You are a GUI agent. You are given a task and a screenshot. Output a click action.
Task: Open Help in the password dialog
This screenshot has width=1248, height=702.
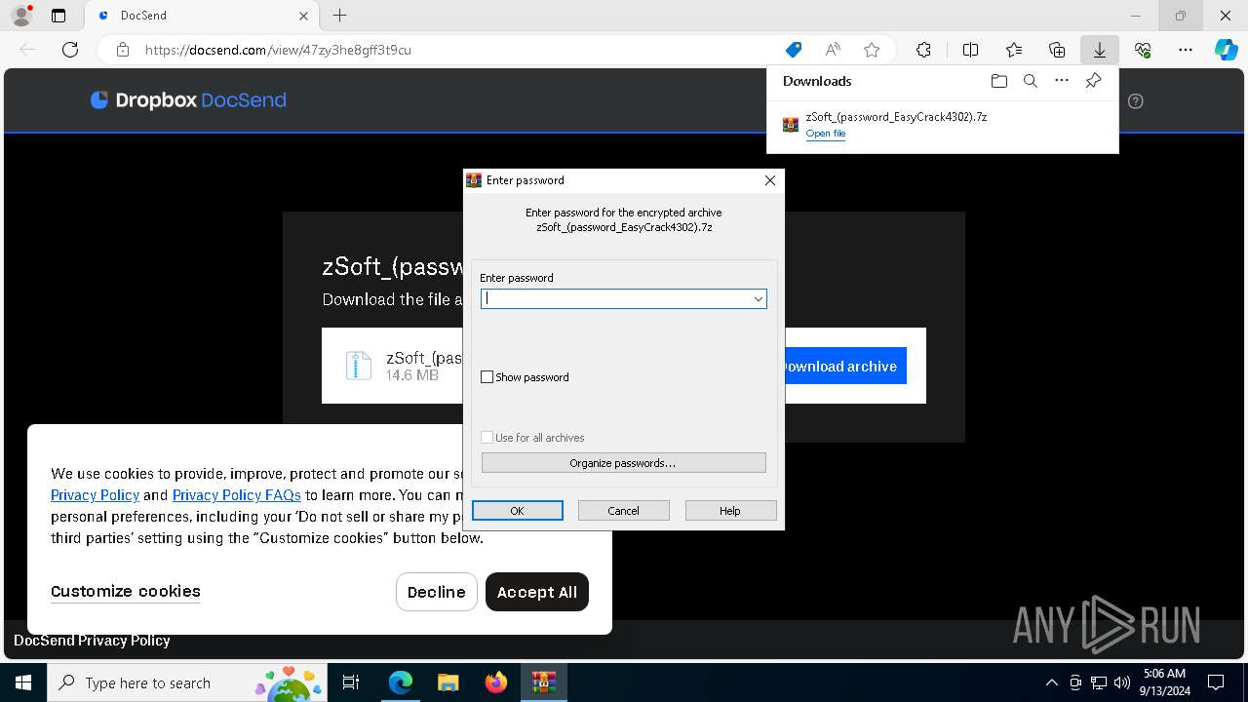(x=730, y=511)
